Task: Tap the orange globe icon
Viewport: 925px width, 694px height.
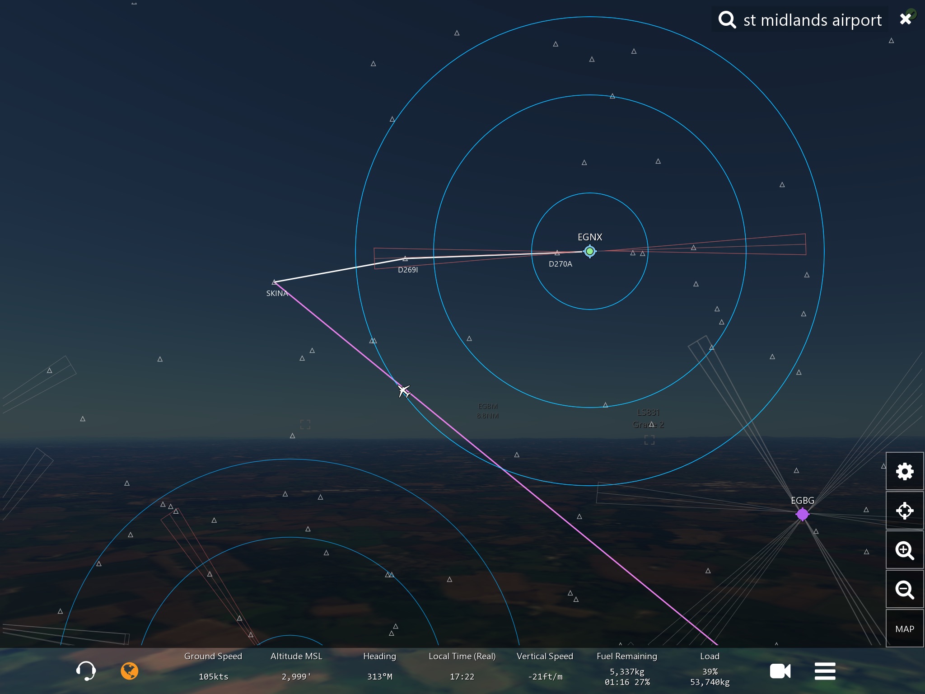Action: tap(129, 671)
